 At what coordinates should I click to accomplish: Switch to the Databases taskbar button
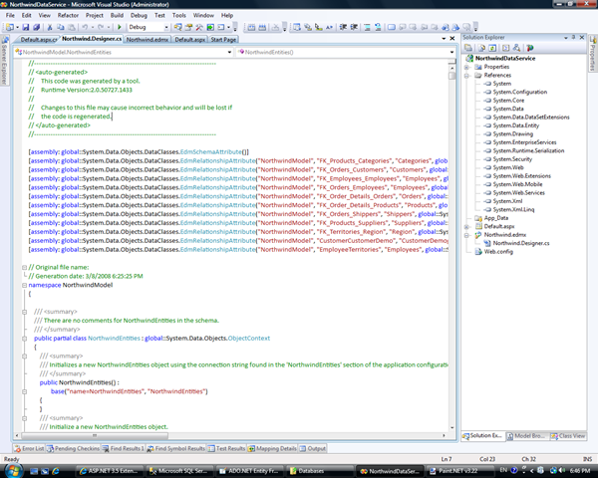319,471
